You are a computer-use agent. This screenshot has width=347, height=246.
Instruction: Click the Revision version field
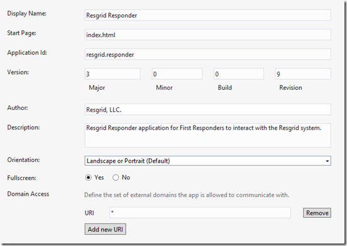point(303,74)
